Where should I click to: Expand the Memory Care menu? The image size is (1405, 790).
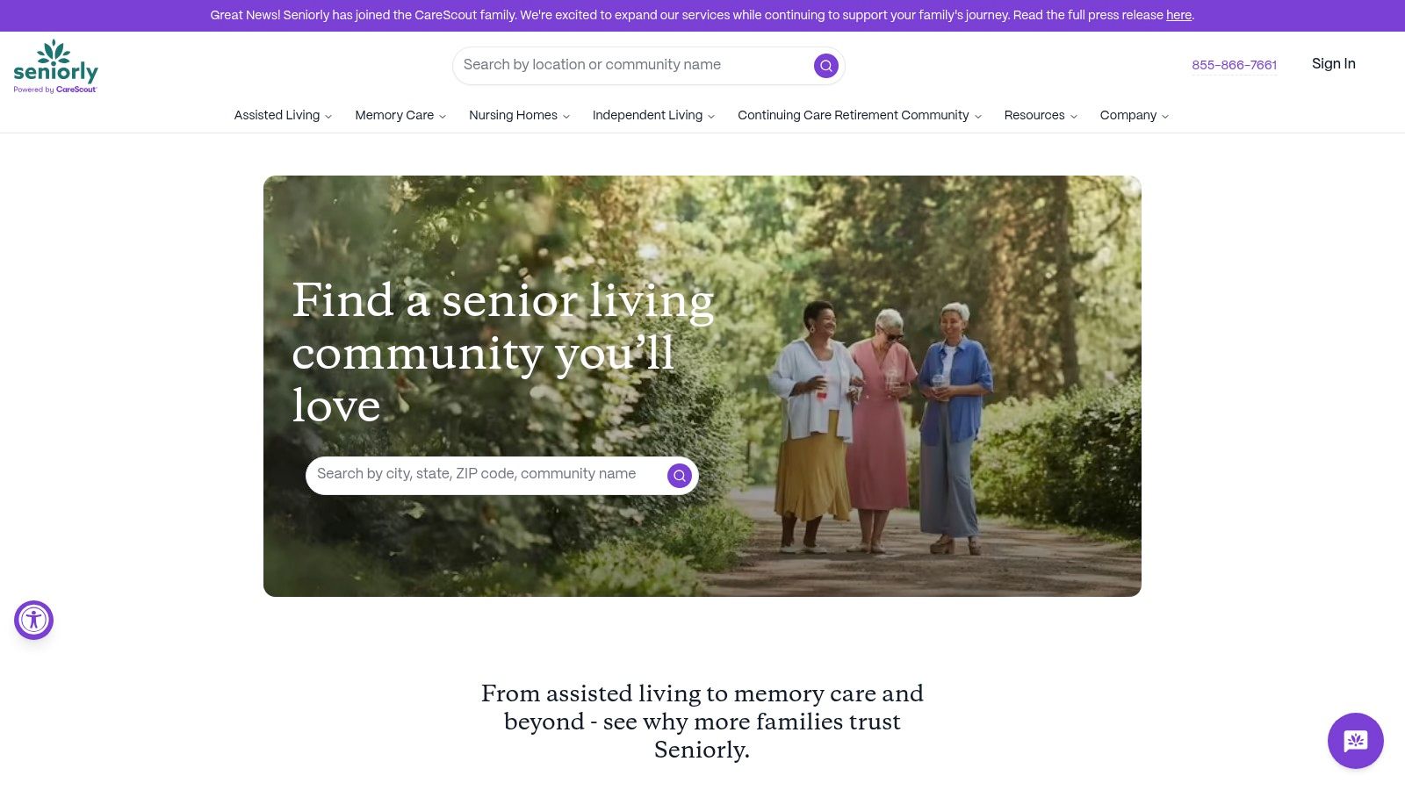400,115
